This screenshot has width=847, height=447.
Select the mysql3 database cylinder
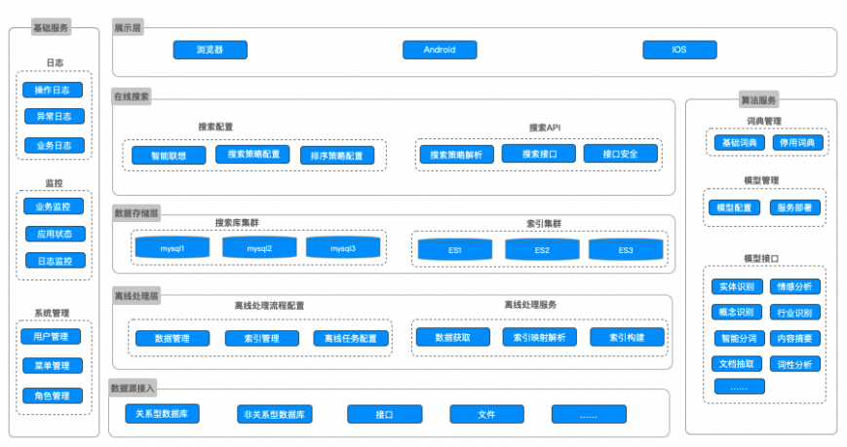point(343,247)
